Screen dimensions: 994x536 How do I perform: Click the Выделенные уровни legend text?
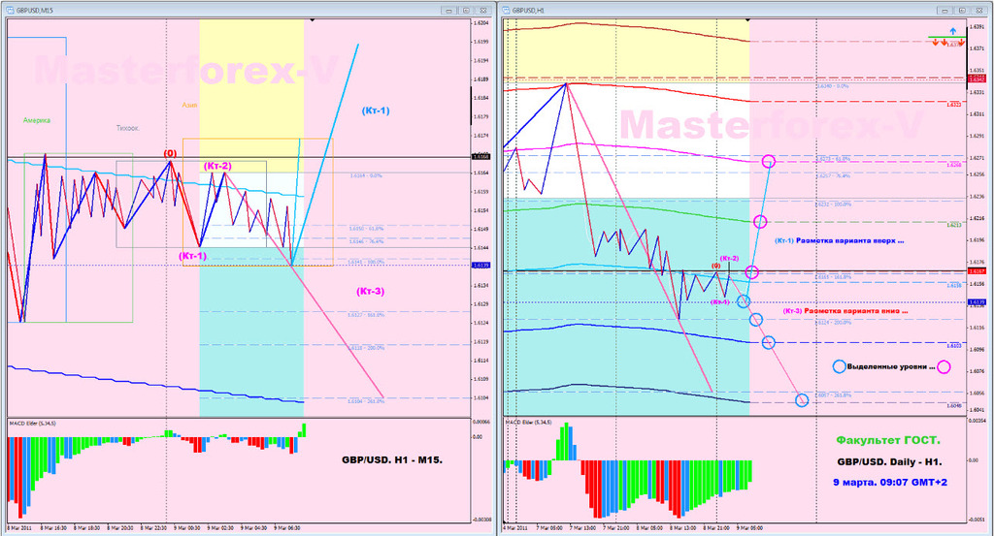pos(891,366)
